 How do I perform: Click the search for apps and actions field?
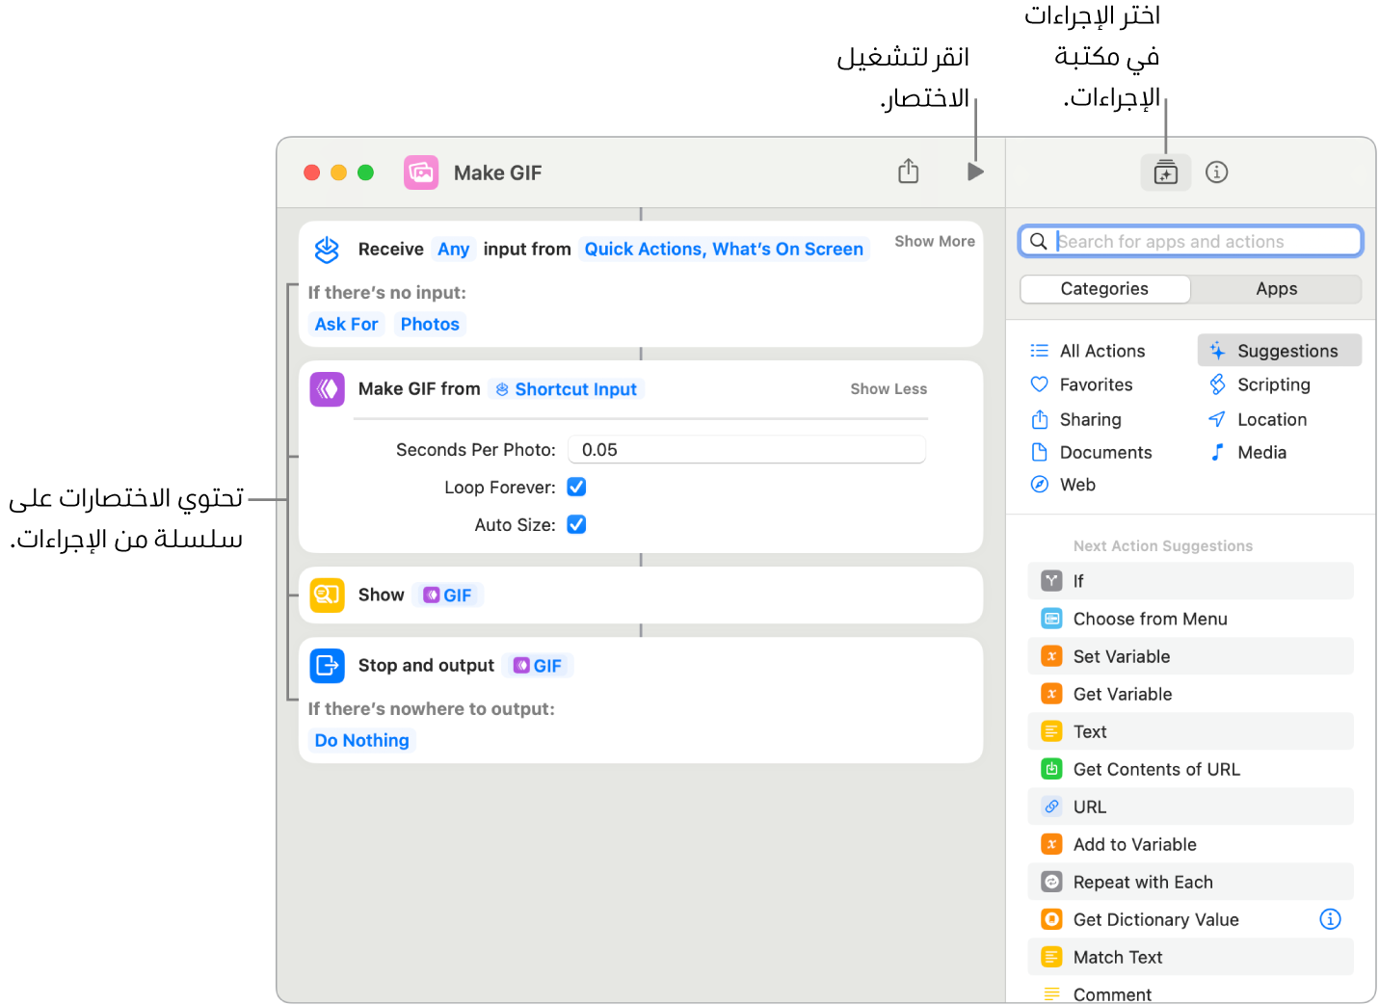point(1190,241)
